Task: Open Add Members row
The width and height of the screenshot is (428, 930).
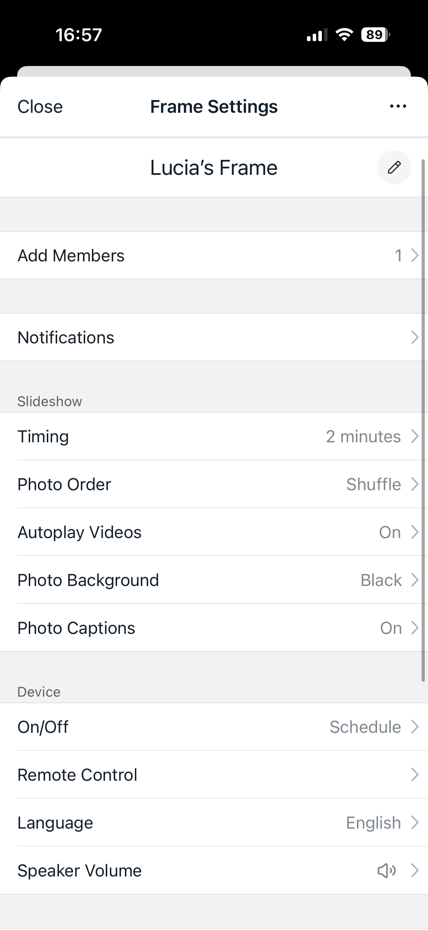Action: pyautogui.click(x=214, y=256)
